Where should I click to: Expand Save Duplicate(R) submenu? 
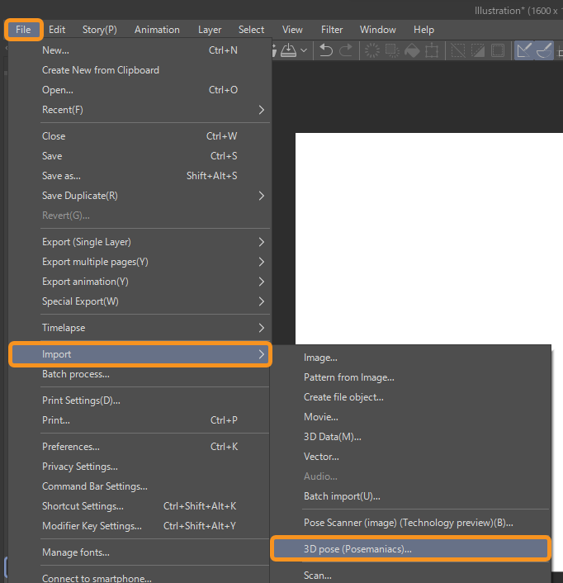point(140,196)
